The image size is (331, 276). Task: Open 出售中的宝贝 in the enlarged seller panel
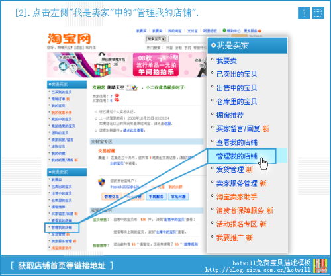[237, 88]
